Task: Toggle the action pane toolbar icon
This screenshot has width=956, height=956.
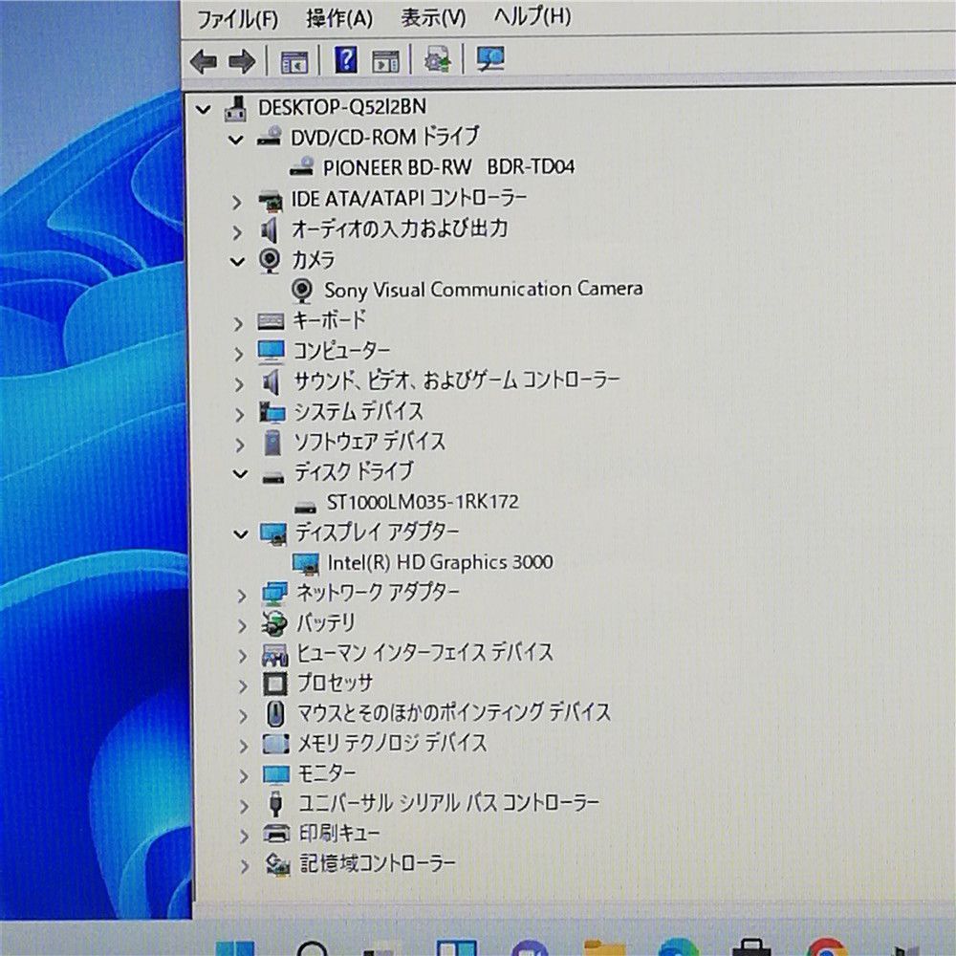Action: (385, 61)
